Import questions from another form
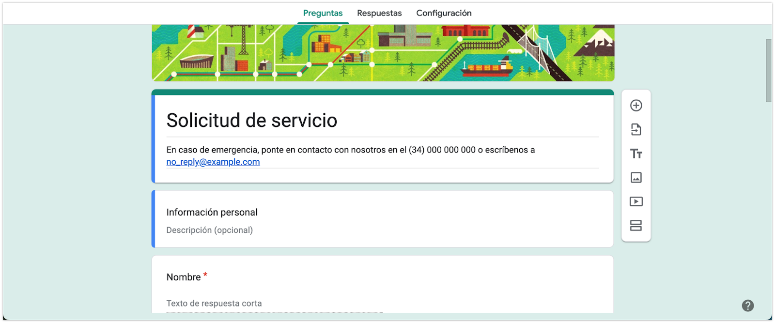Screen dimensions: 775x323 tap(636, 129)
